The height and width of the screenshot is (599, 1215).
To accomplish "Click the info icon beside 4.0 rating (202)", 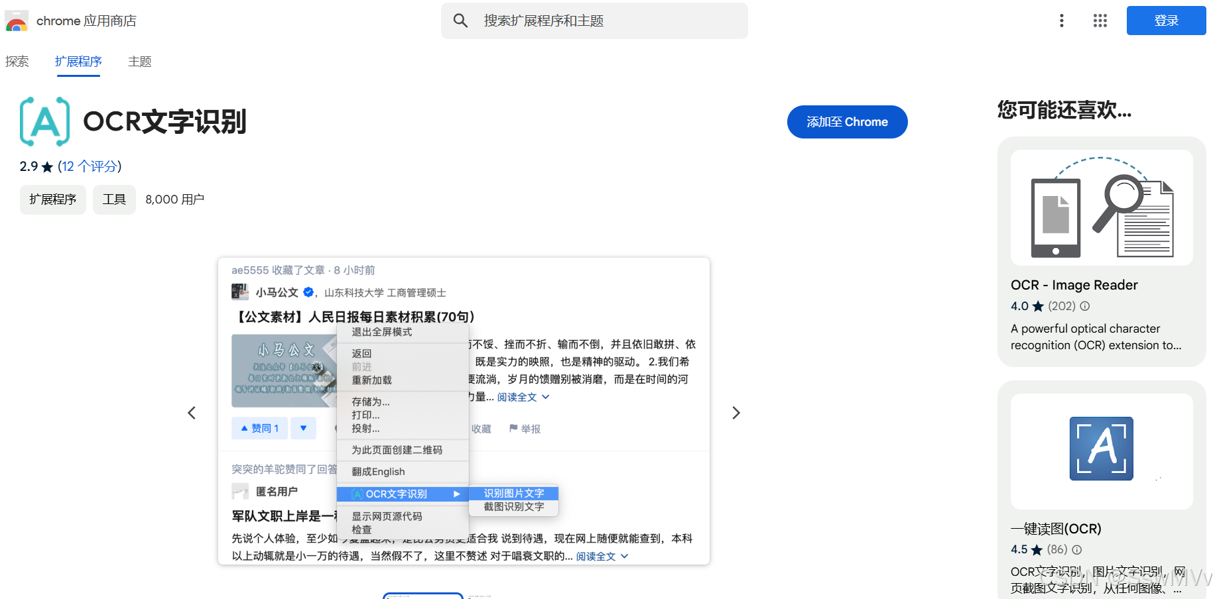I will 1085,306.
